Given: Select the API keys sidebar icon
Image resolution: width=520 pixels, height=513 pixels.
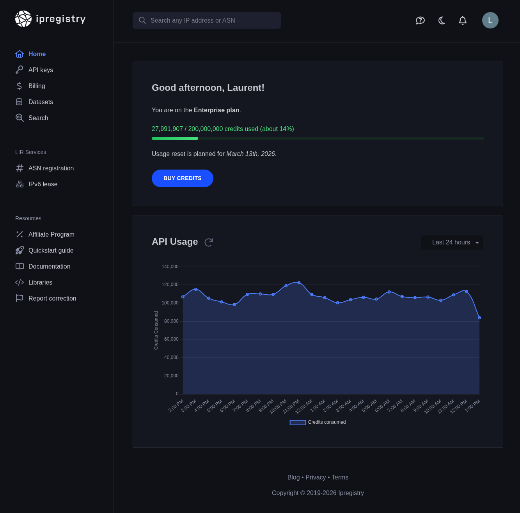Looking at the screenshot, I should [20, 69].
